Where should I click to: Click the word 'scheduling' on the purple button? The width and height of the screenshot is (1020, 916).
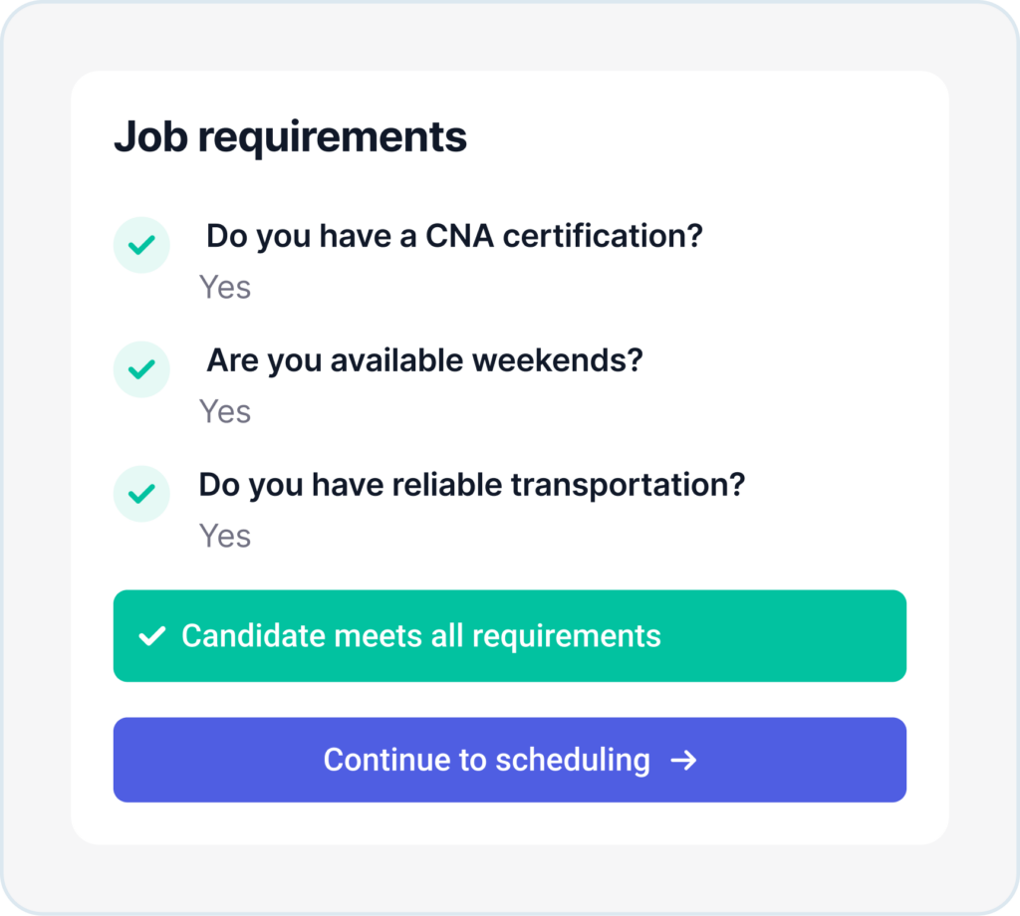tap(573, 761)
